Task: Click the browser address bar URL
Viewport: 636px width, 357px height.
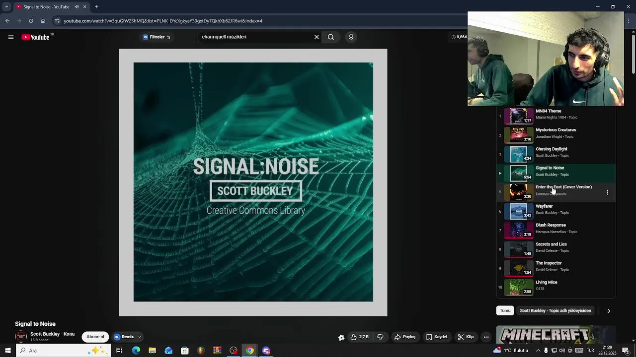Action: 163,21
